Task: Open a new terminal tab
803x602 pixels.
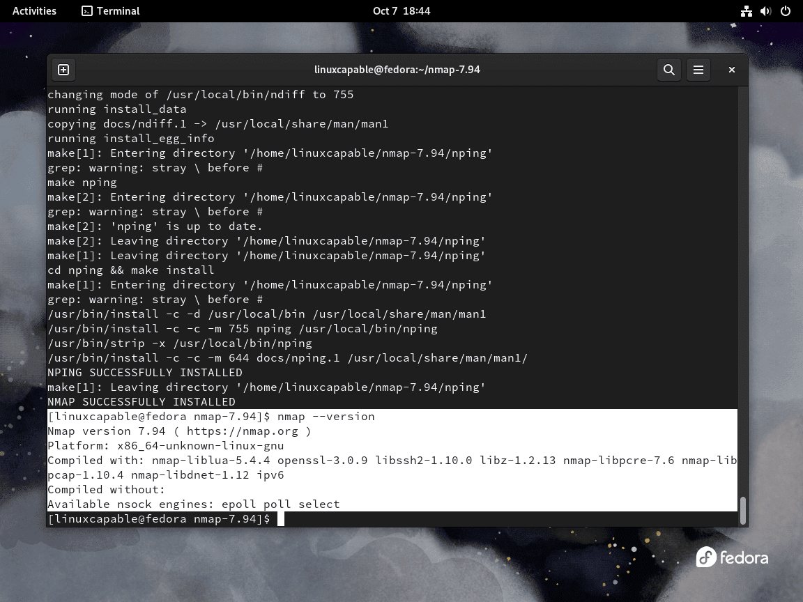Action: 63,70
